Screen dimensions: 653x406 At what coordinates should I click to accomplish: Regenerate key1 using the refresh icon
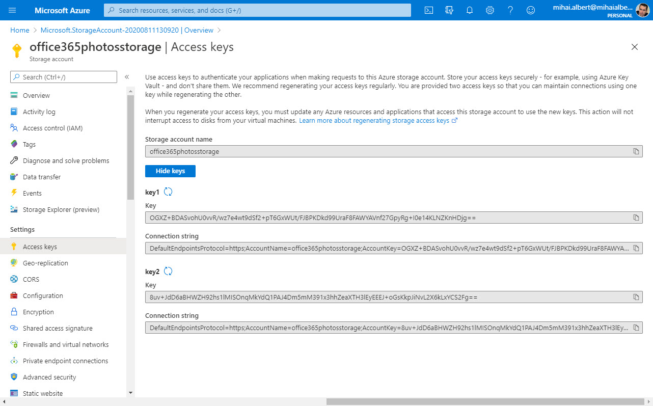tap(168, 192)
